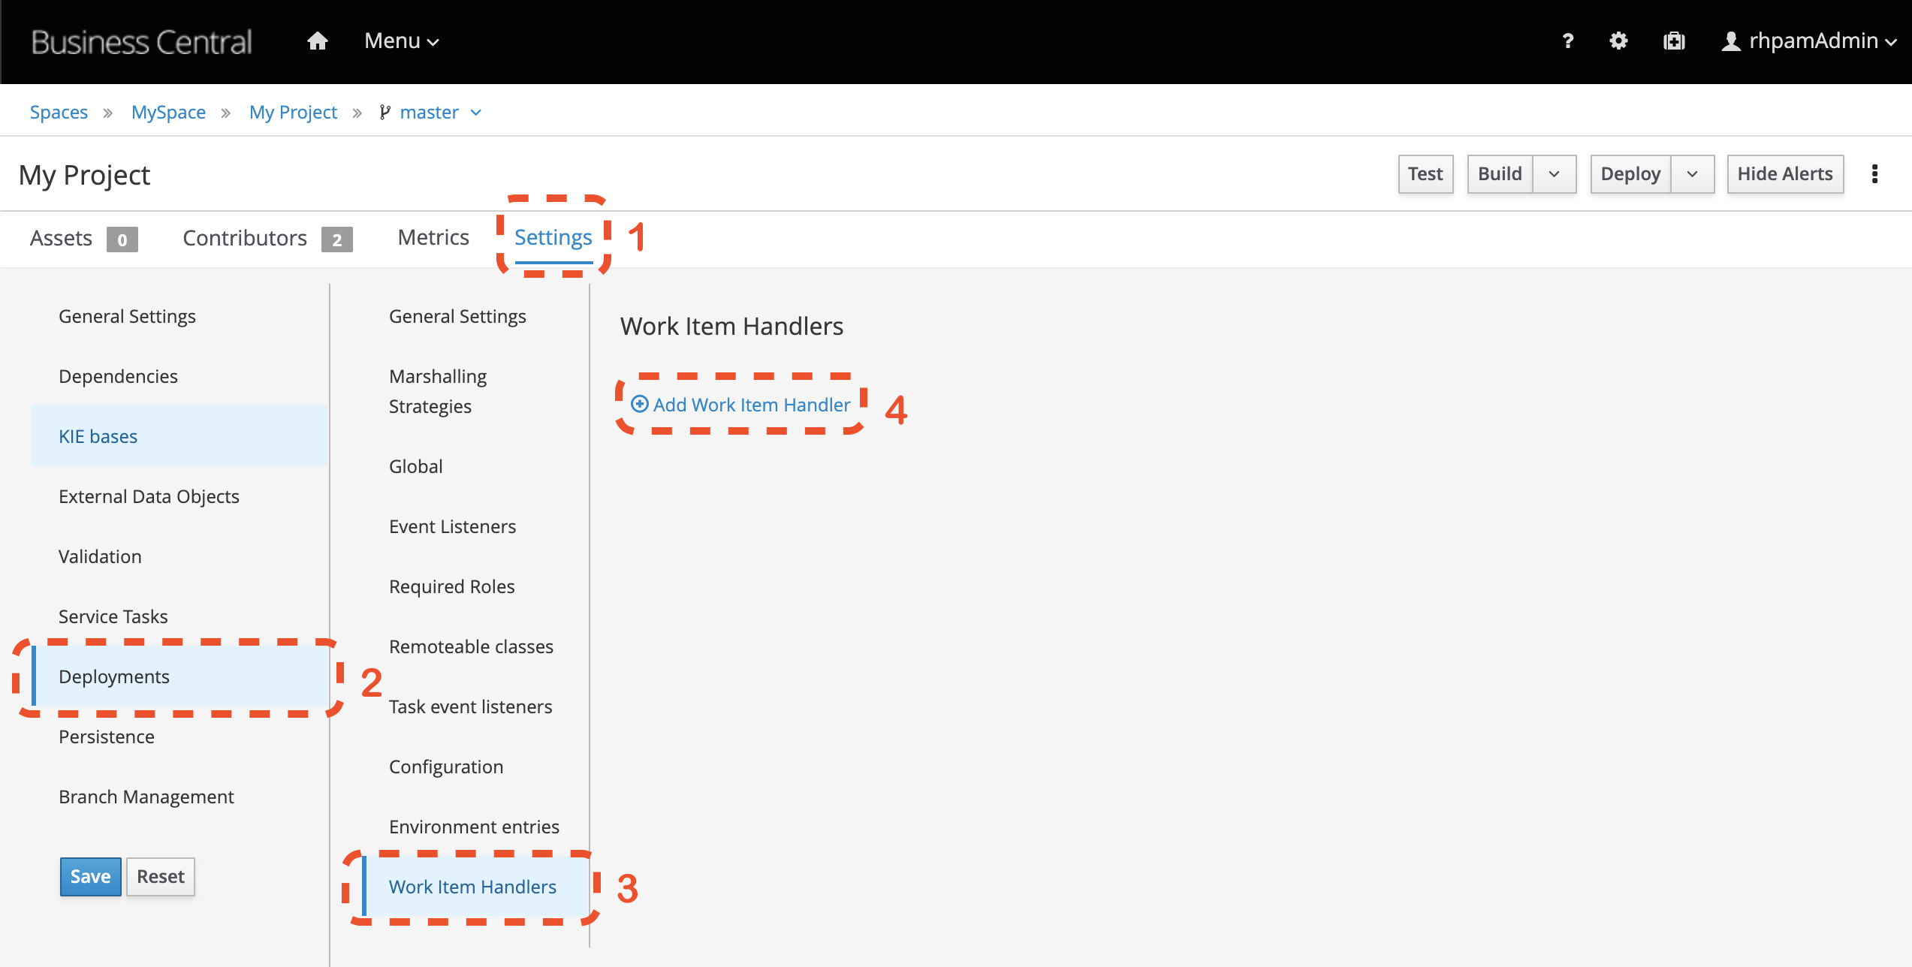This screenshot has width=1912, height=967.
Task: Open the help question mark icon
Action: [x=1567, y=41]
